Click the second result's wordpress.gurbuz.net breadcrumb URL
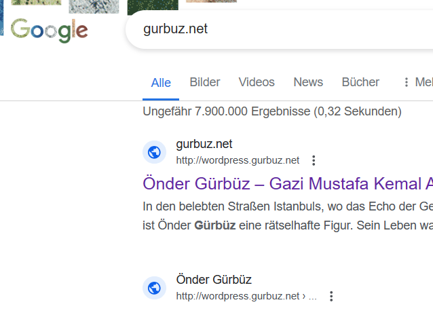 [x=246, y=296]
